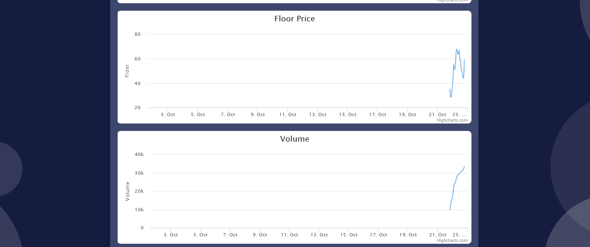Click the 60 gridline label on Floor chart

(x=138, y=59)
